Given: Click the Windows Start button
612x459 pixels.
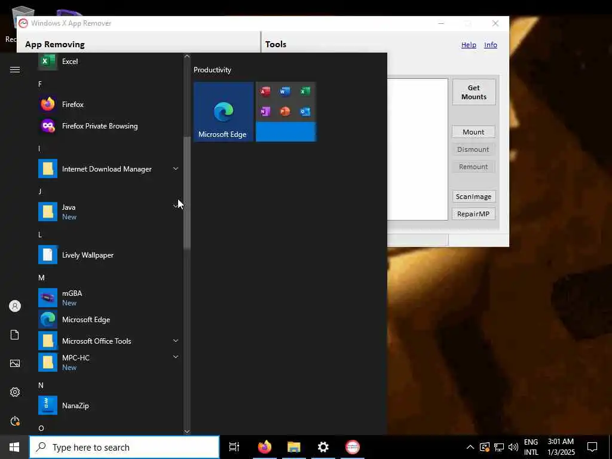Looking at the screenshot, I should [x=14, y=447].
